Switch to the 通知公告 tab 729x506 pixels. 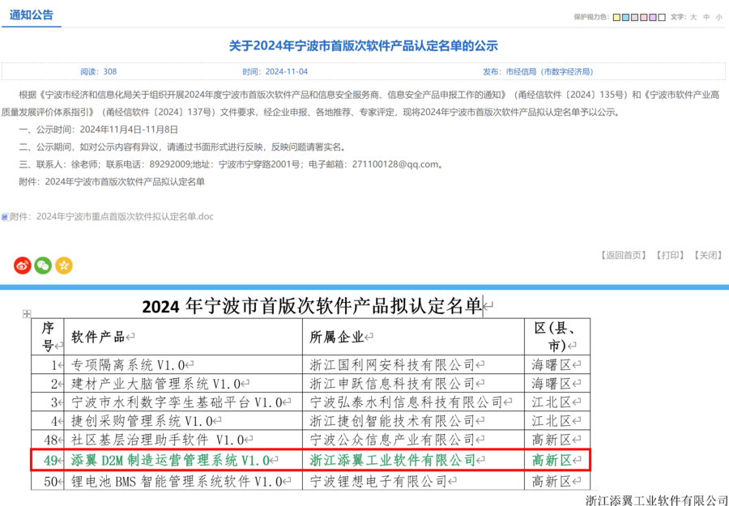point(32,14)
